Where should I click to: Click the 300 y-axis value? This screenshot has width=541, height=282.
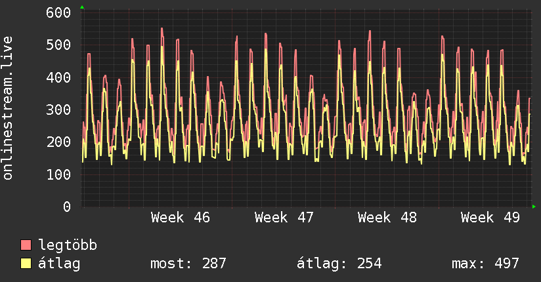[58, 110]
